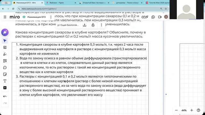Image resolution: width=205 pixels, height=115 pixels.
Task: Start a video call
Action: pyautogui.click(x=160, y=17)
